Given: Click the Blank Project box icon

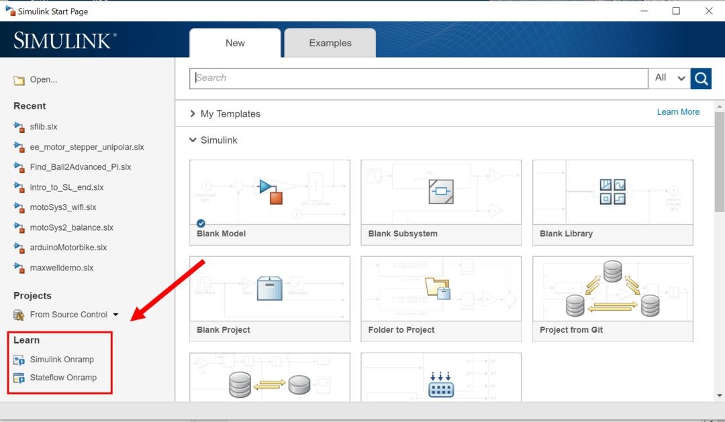Looking at the screenshot, I should 270,288.
